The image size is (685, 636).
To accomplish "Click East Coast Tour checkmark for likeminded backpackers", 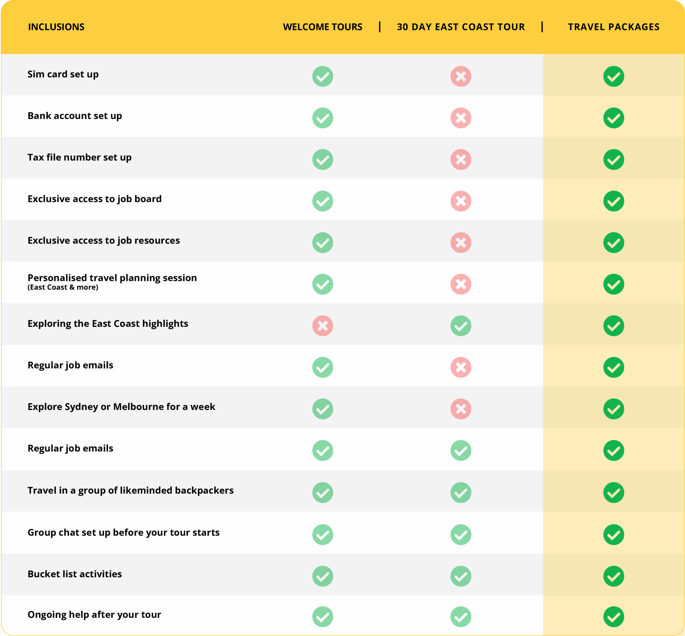I will click(x=461, y=492).
